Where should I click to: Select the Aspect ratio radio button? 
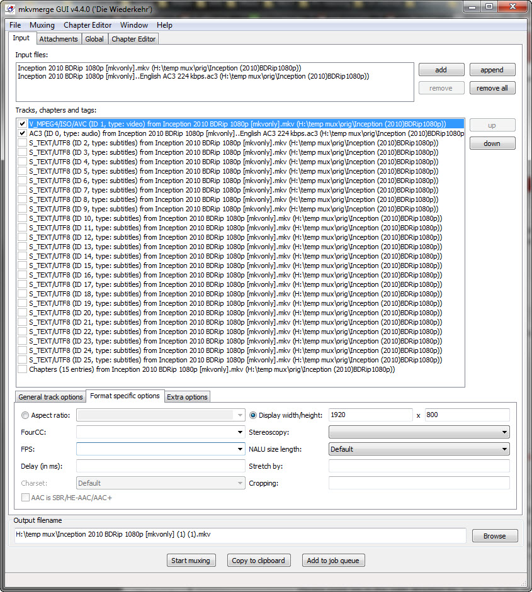click(x=25, y=415)
